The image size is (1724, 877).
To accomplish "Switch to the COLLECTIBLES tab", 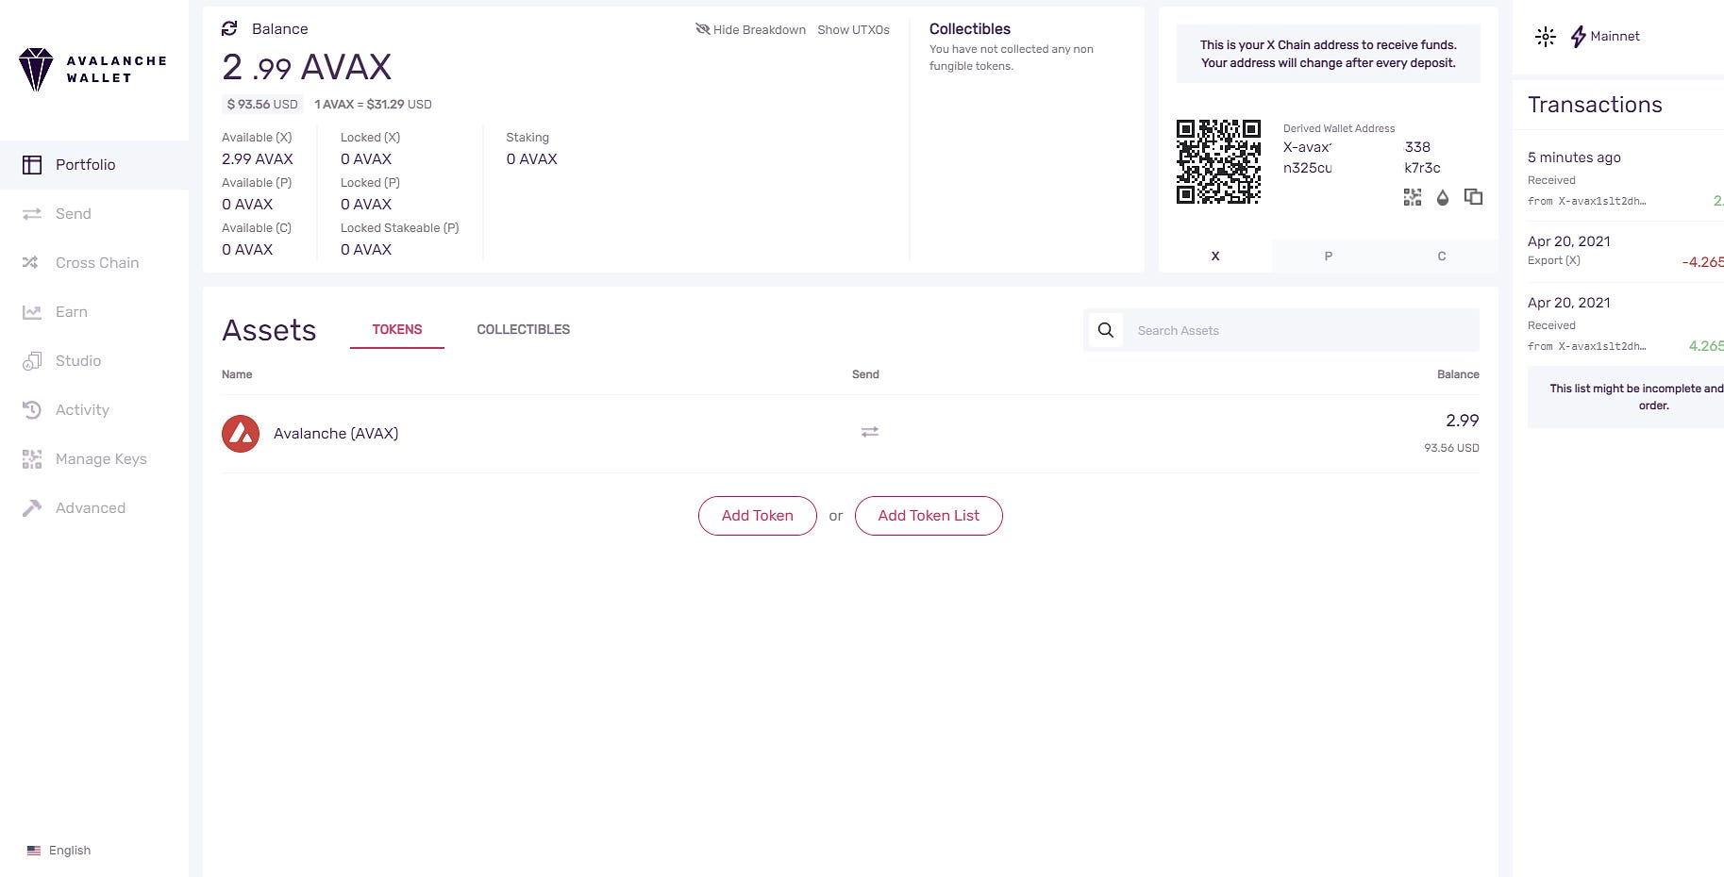I will 524,330.
